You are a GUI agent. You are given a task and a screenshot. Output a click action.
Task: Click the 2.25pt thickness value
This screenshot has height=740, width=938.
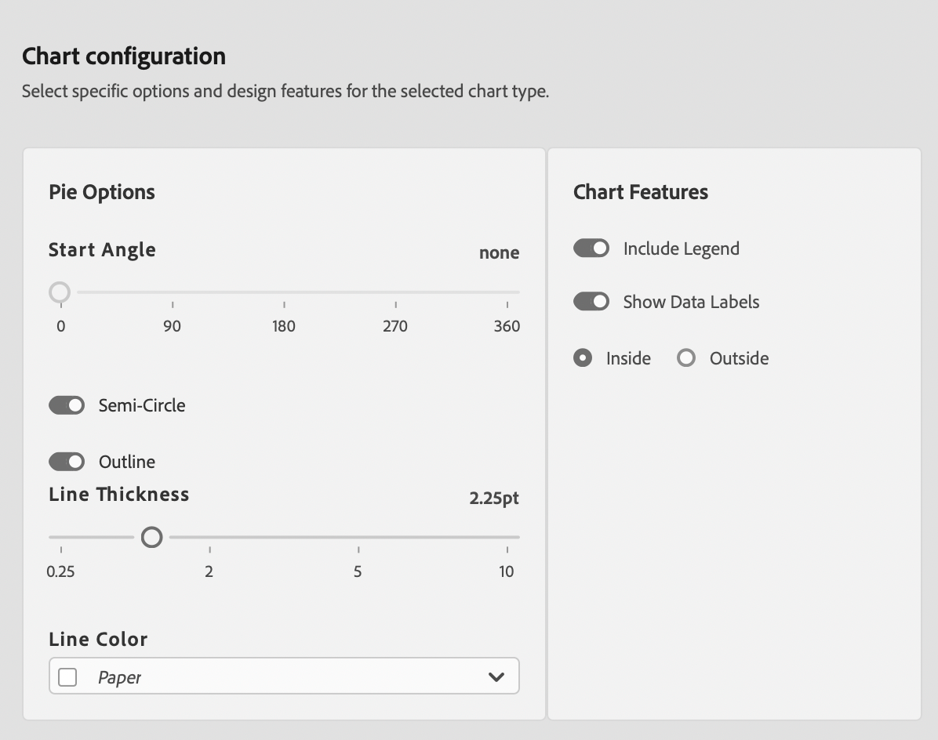pyautogui.click(x=494, y=498)
